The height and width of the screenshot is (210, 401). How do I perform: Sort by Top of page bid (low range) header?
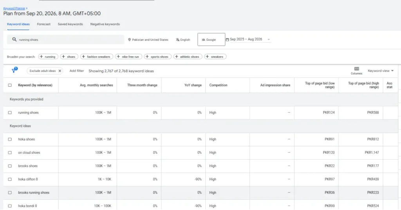coord(320,85)
